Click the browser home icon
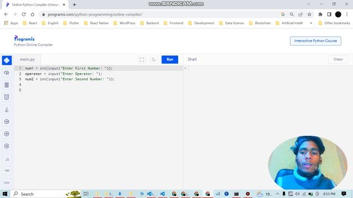The height and width of the screenshot is (198, 353). [33, 14]
